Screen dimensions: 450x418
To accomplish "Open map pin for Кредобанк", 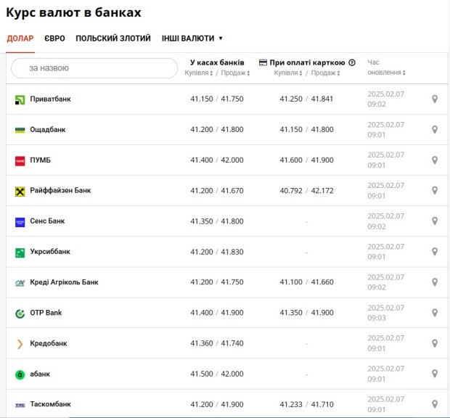I will [435, 343].
